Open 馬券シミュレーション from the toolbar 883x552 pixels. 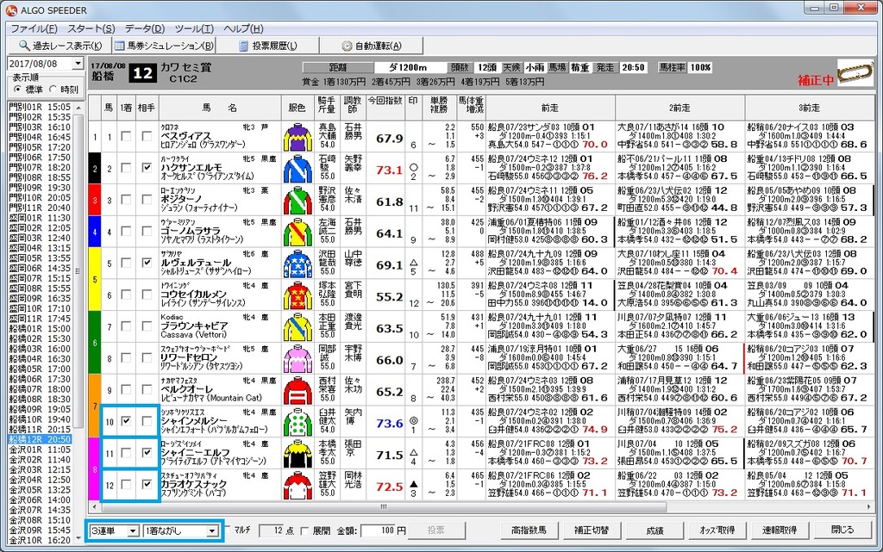164,46
